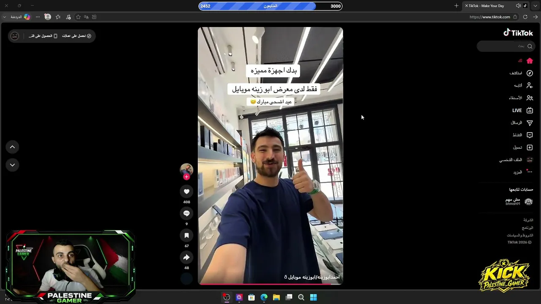Click the address bar showing https://www.tiktok.com
The height and width of the screenshot is (304, 541).
pyautogui.click(x=490, y=17)
